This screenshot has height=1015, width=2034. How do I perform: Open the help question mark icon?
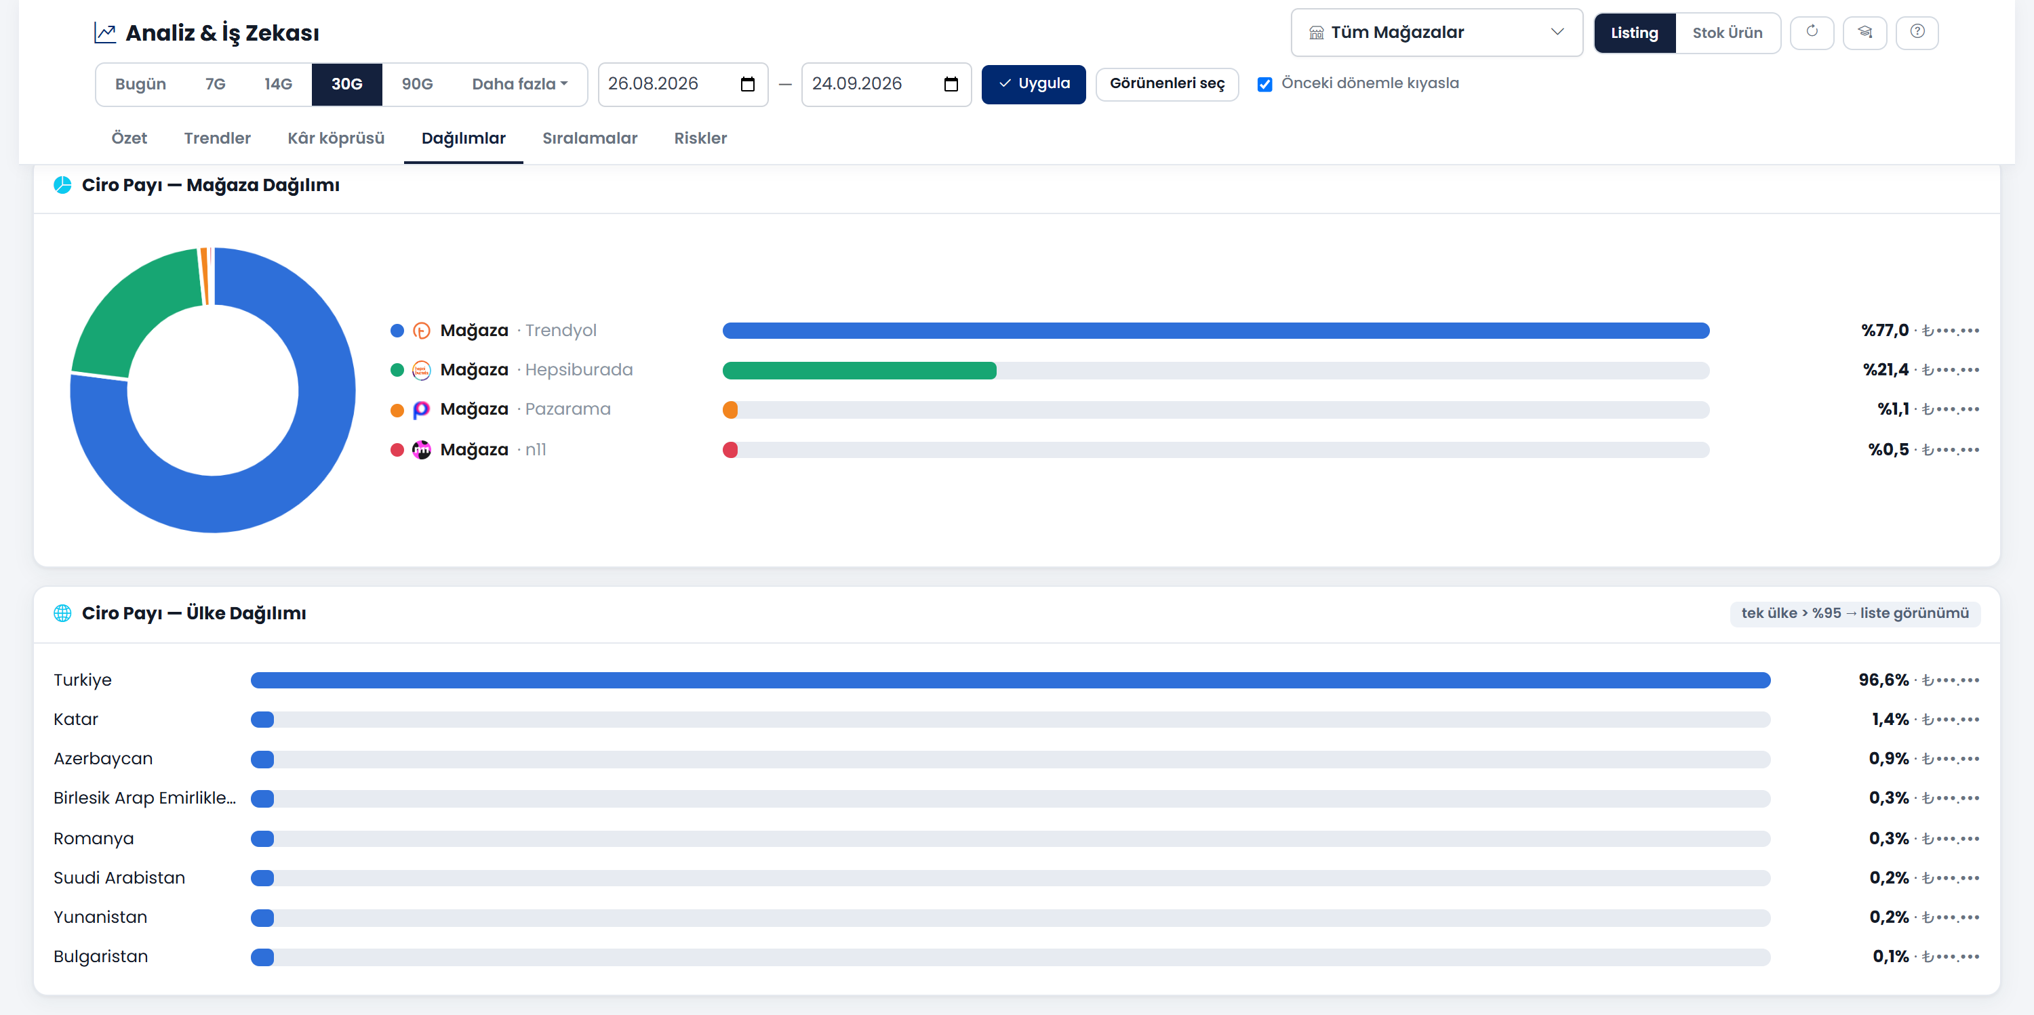1917,33
